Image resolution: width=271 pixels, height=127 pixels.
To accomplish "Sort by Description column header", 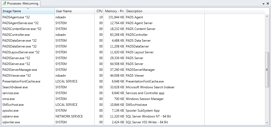I will [165, 11].
